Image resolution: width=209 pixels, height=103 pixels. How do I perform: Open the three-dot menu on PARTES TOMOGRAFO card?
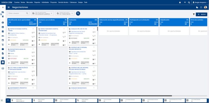tap(64, 29)
